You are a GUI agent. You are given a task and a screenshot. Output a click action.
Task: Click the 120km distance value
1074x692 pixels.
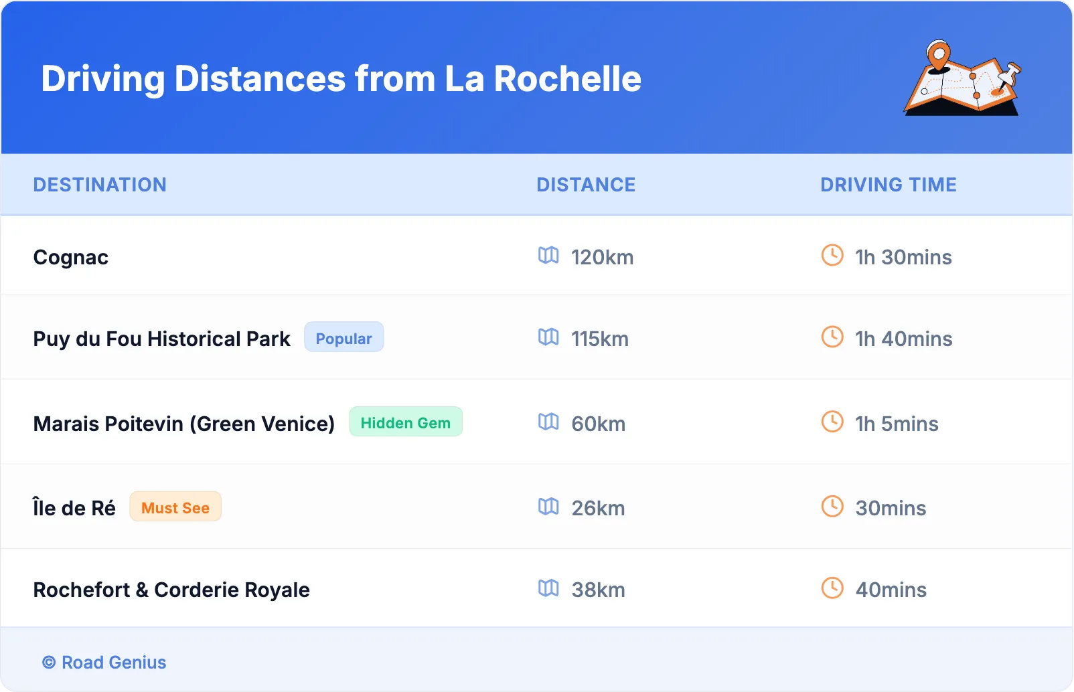[603, 258]
